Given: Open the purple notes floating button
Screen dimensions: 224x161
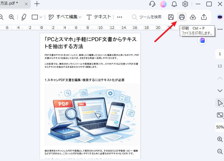Looking at the screenshot, I should 202,40.
